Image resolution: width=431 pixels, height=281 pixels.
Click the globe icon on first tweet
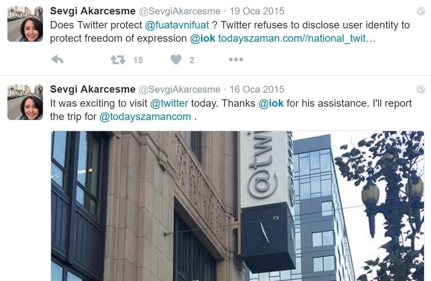click(421, 11)
